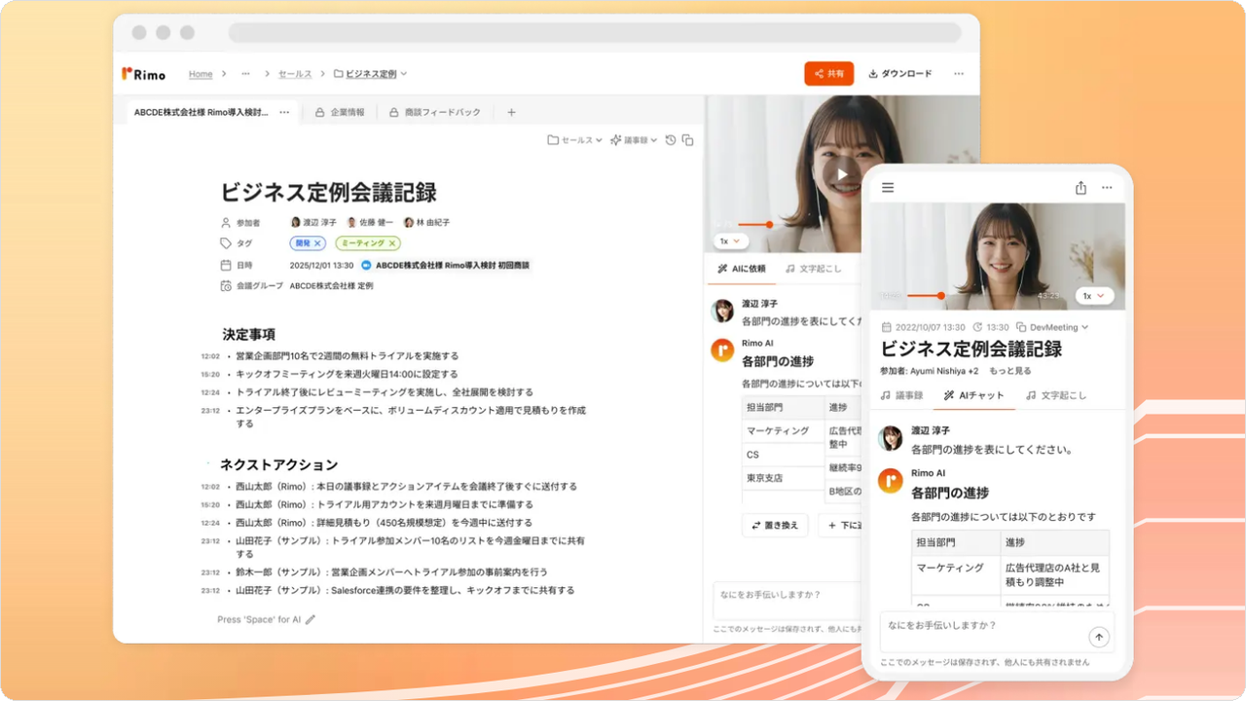Click the ダウンロード button

900,74
